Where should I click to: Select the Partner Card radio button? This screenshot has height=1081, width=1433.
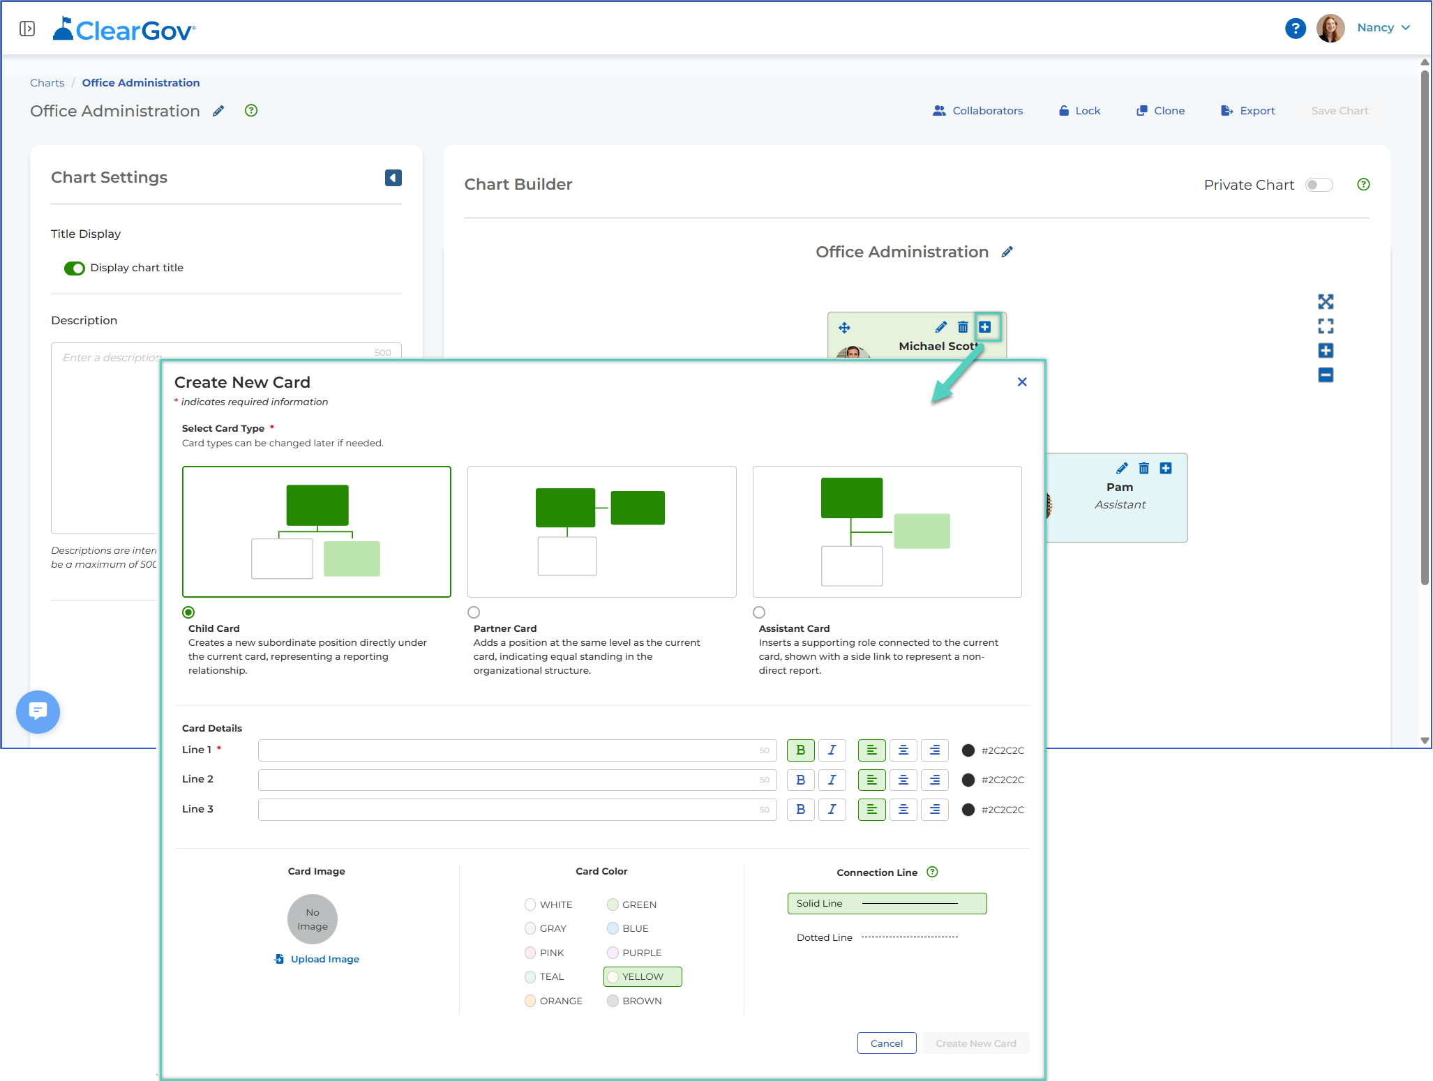point(474,612)
